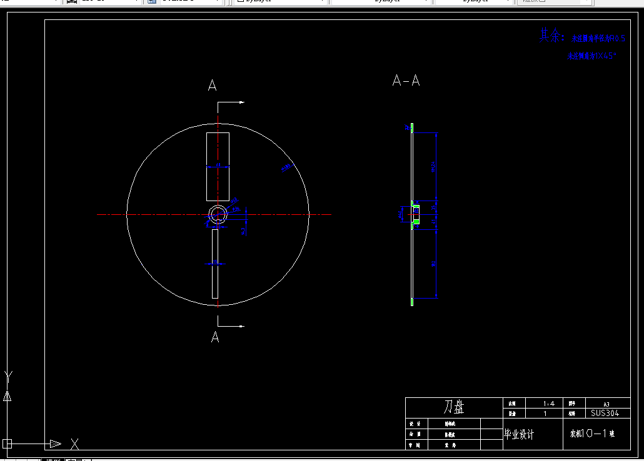
Task: Select the upper section-cut direction arrow
Action: click(x=231, y=102)
